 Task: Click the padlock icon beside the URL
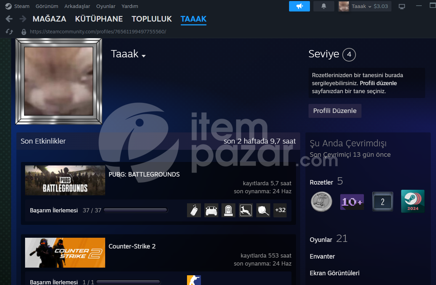(24, 32)
